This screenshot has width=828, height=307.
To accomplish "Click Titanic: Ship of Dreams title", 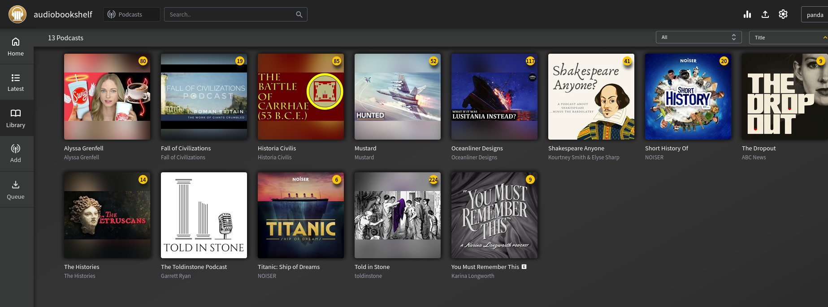I will pos(289,267).
